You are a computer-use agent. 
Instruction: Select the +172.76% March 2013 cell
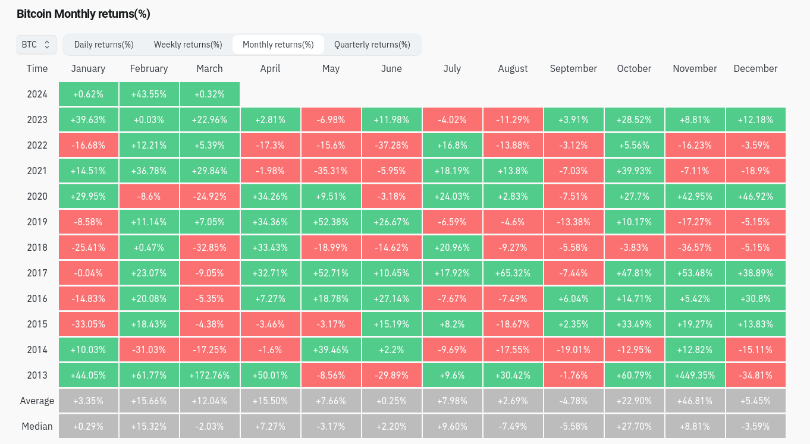(x=209, y=375)
